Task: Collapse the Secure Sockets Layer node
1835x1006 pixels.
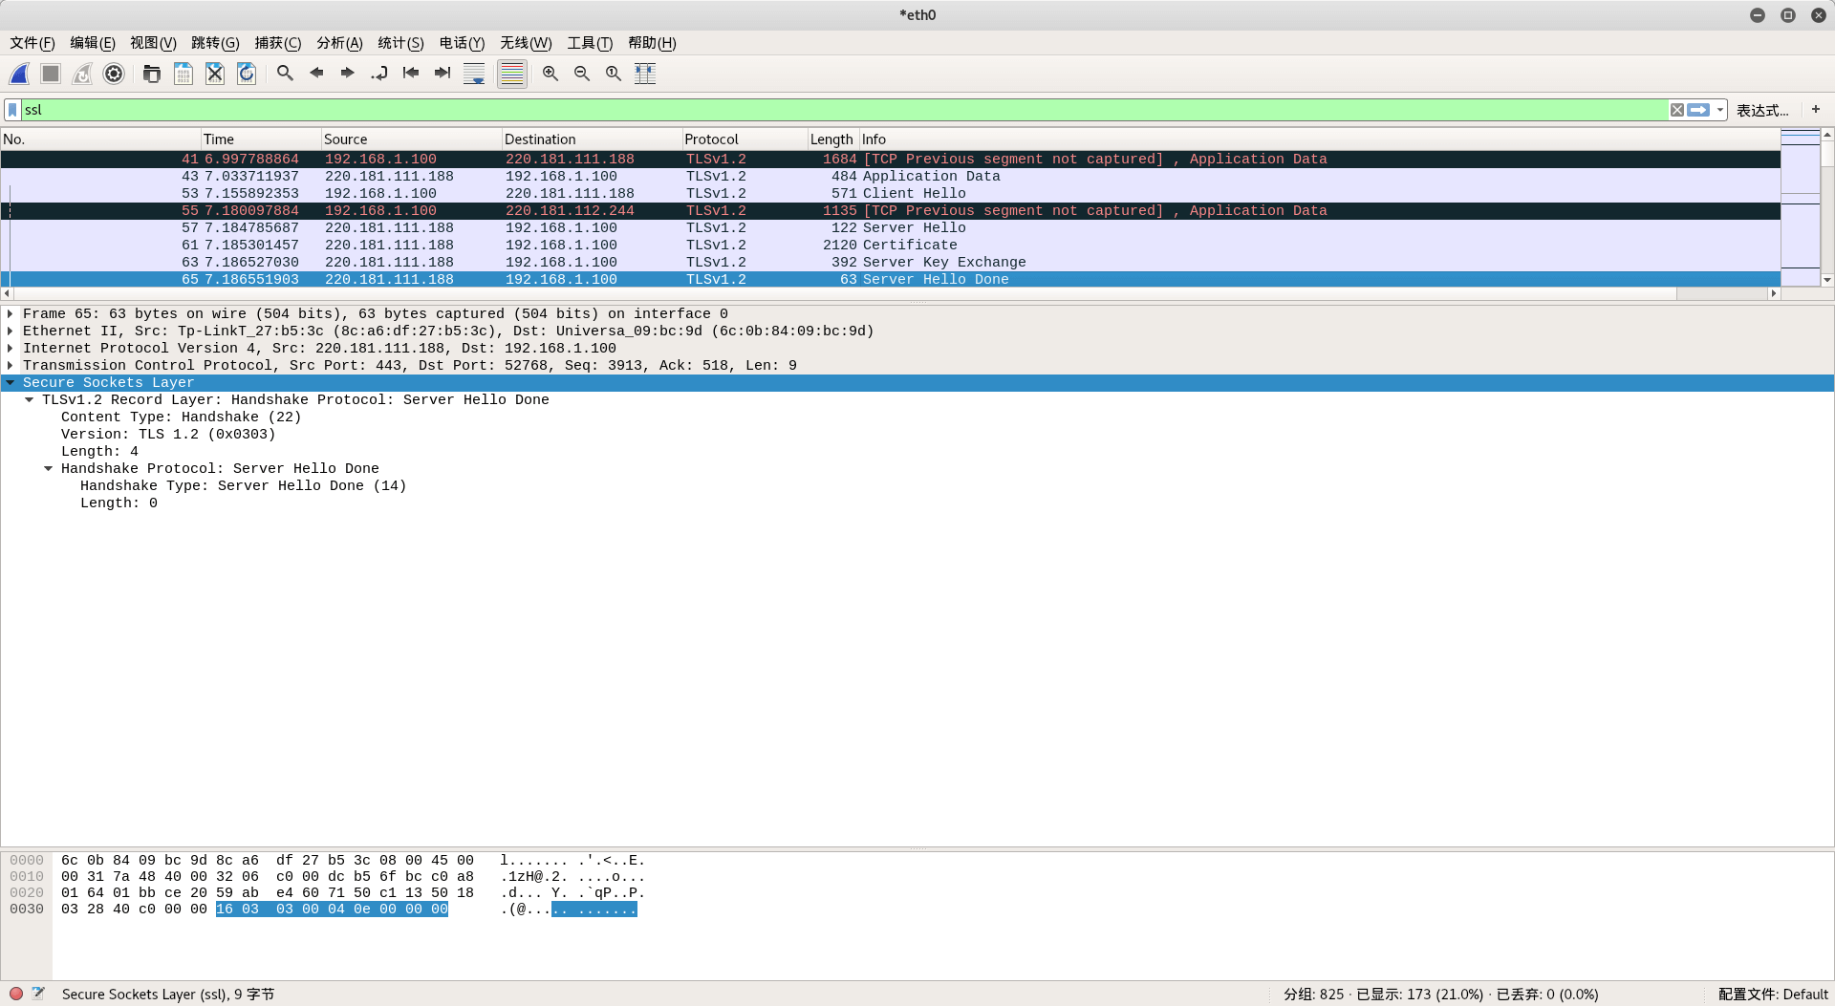Action: (x=11, y=382)
